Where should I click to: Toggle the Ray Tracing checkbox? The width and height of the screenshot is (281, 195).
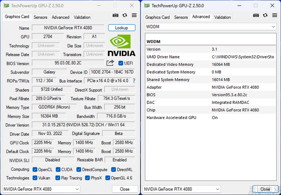coord(58,178)
